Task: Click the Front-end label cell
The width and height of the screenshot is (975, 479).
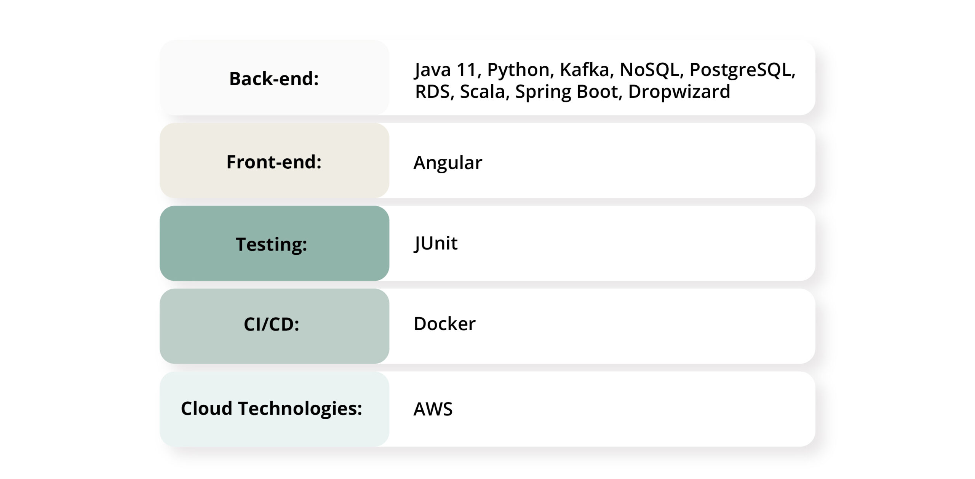Action: (274, 162)
